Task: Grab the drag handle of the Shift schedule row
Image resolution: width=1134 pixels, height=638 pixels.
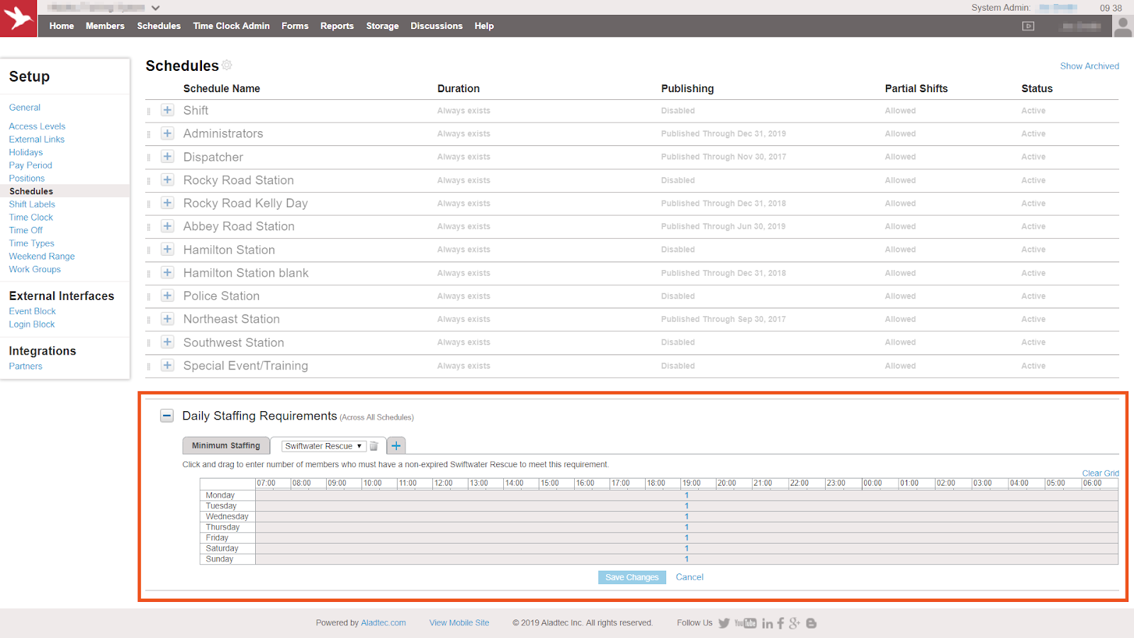Action: tap(149, 111)
